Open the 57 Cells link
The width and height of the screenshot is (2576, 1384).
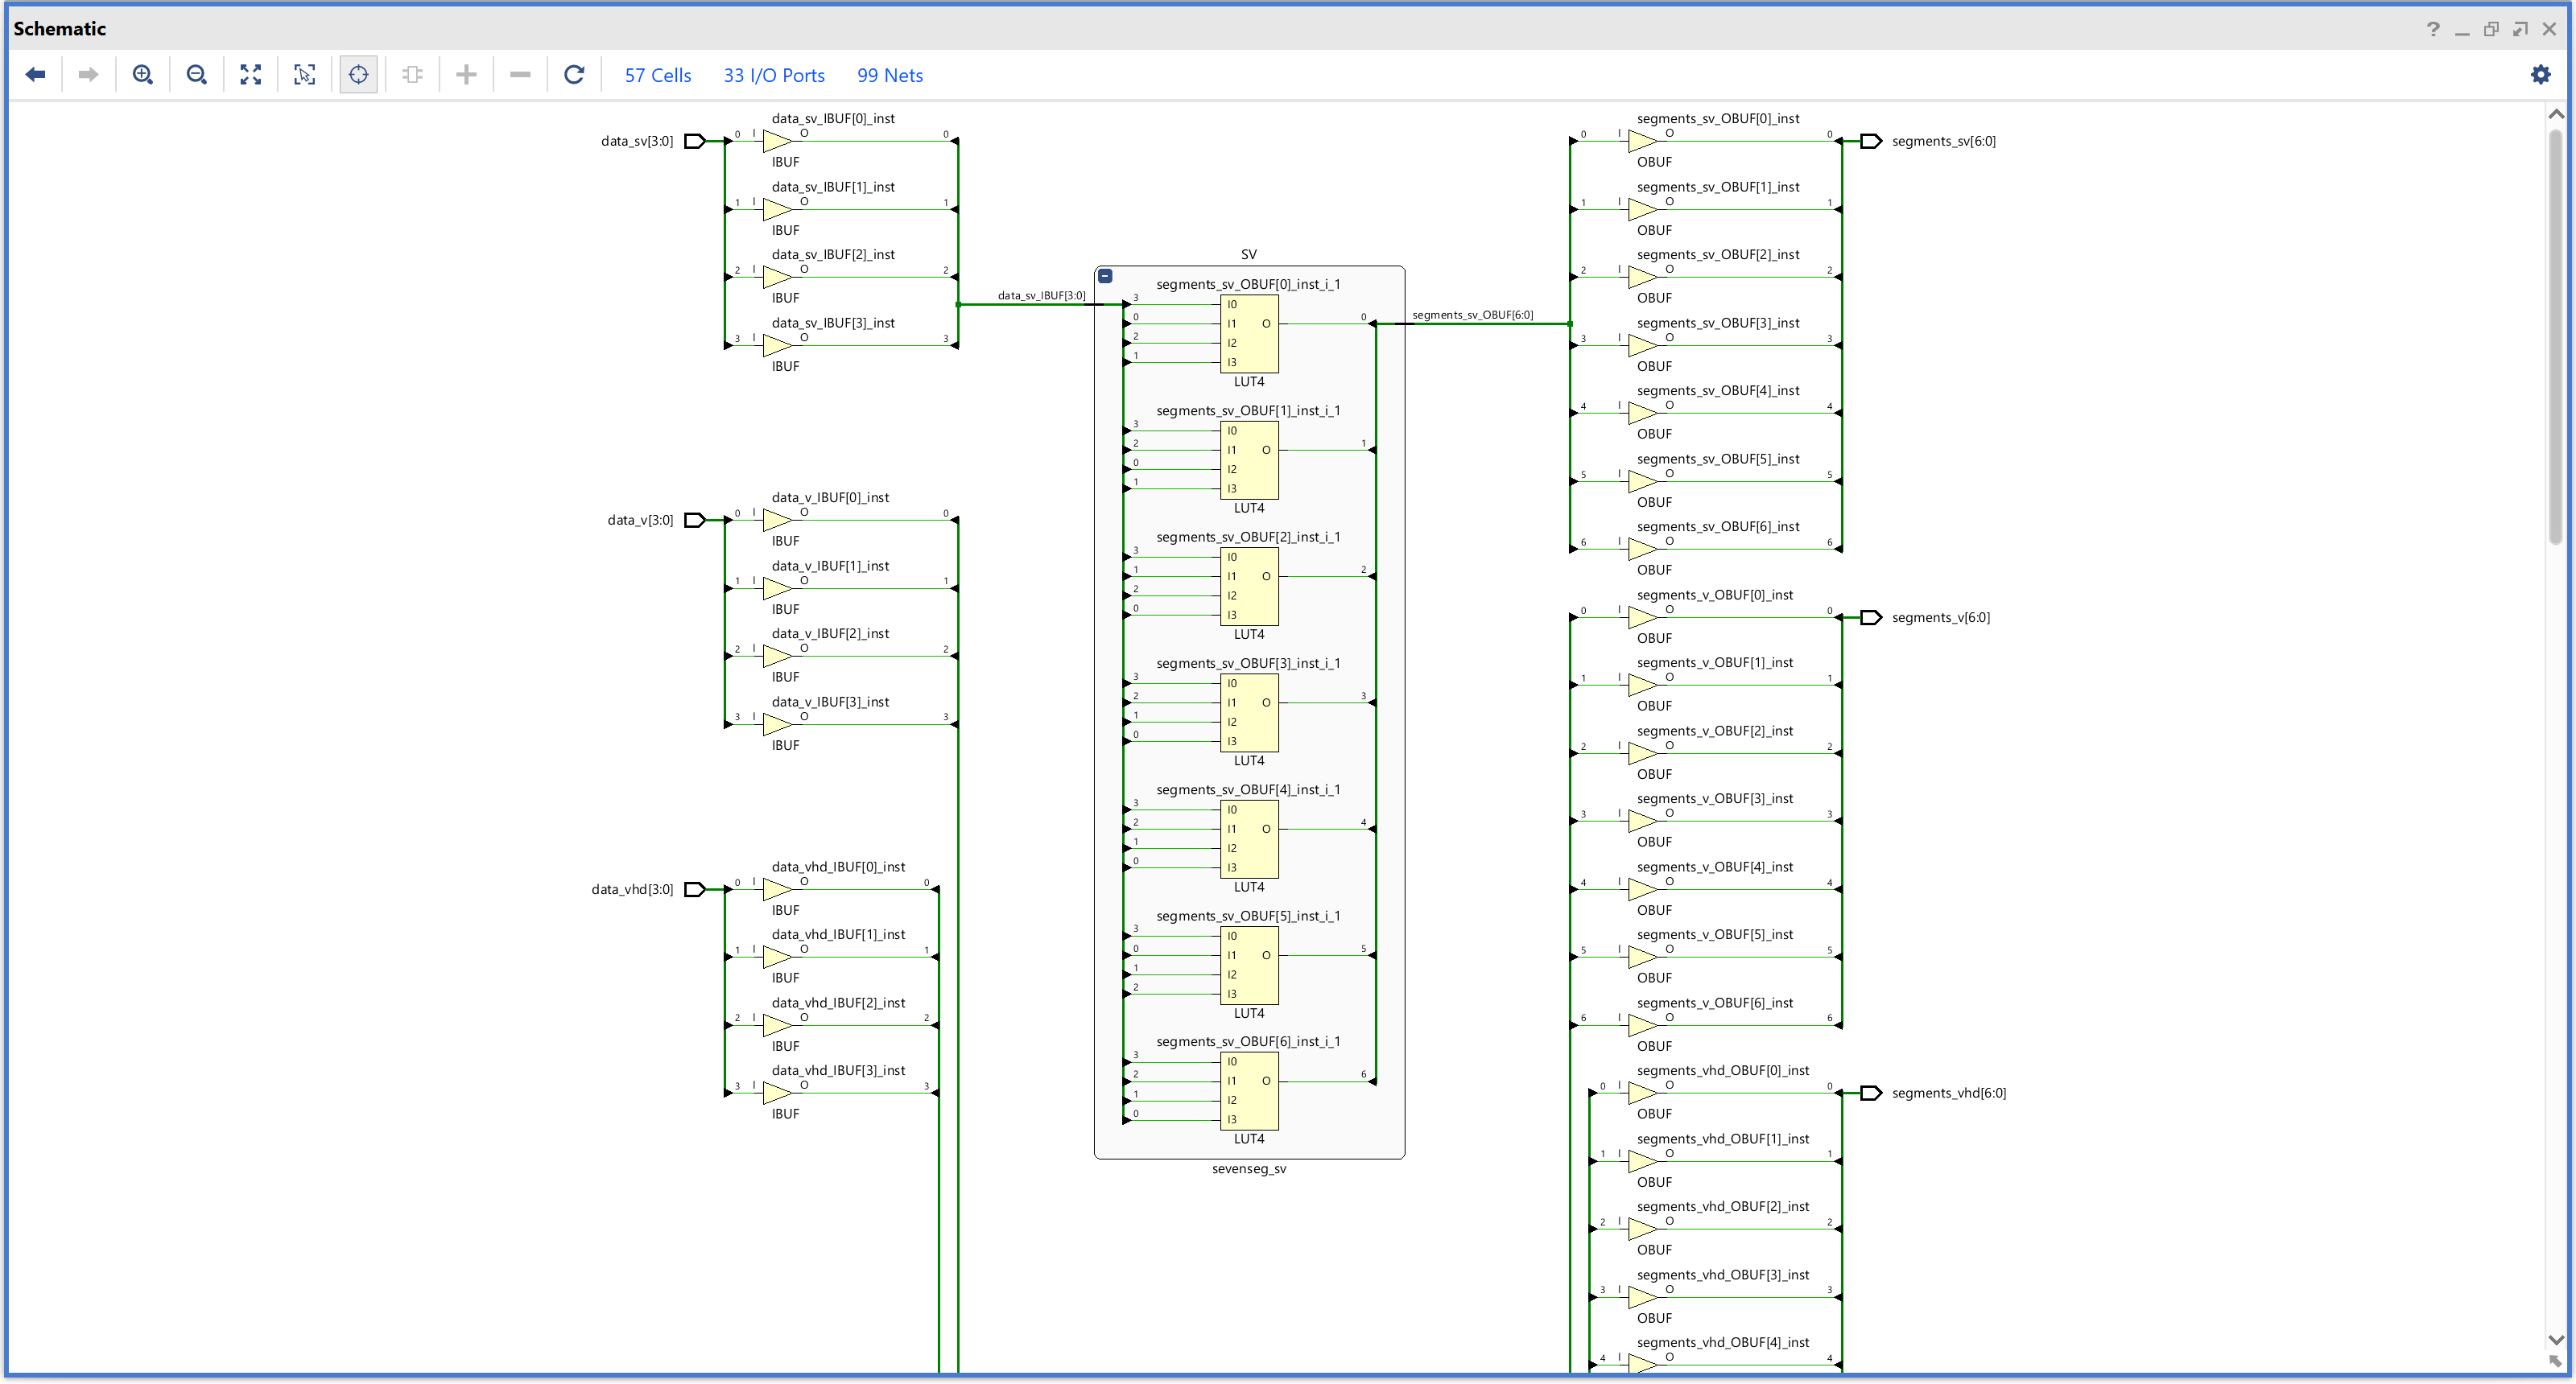click(657, 76)
